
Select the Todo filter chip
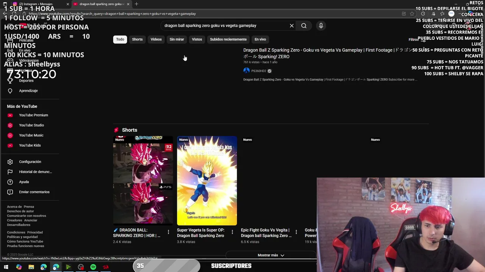click(120, 39)
